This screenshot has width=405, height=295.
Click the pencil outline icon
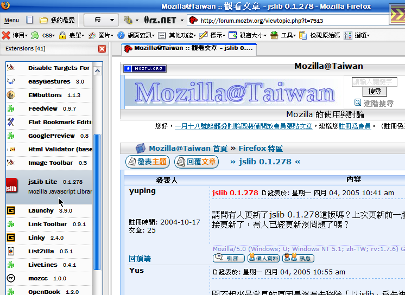pos(203,35)
